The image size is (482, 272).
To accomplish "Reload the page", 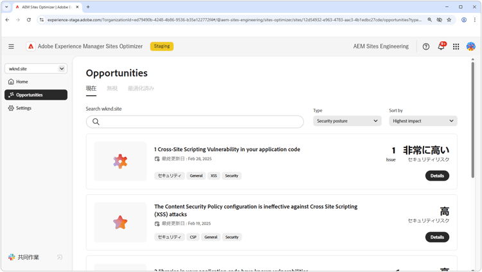I will (x=28, y=20).
